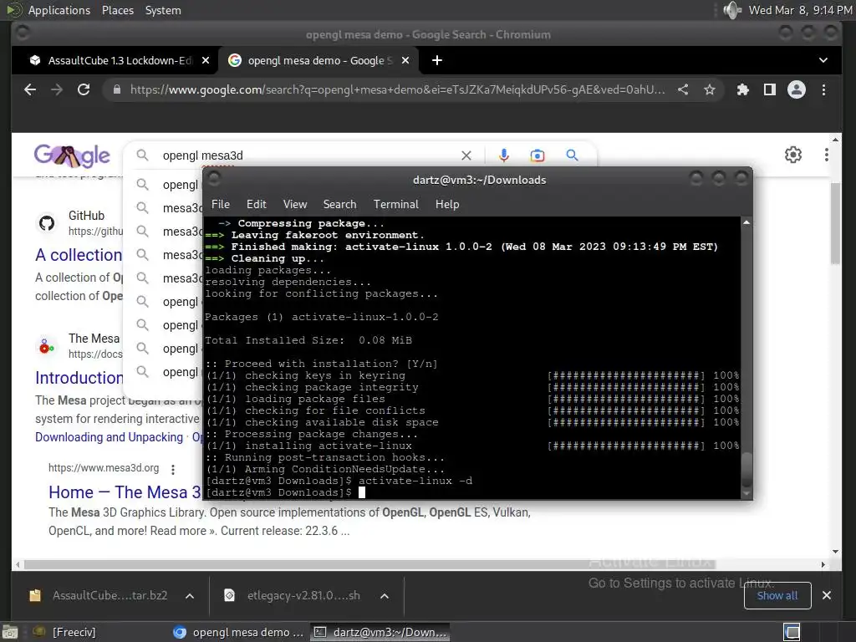Reload the Google search page
This screenshot has width=856, height=642.
[x=84, y=89]
